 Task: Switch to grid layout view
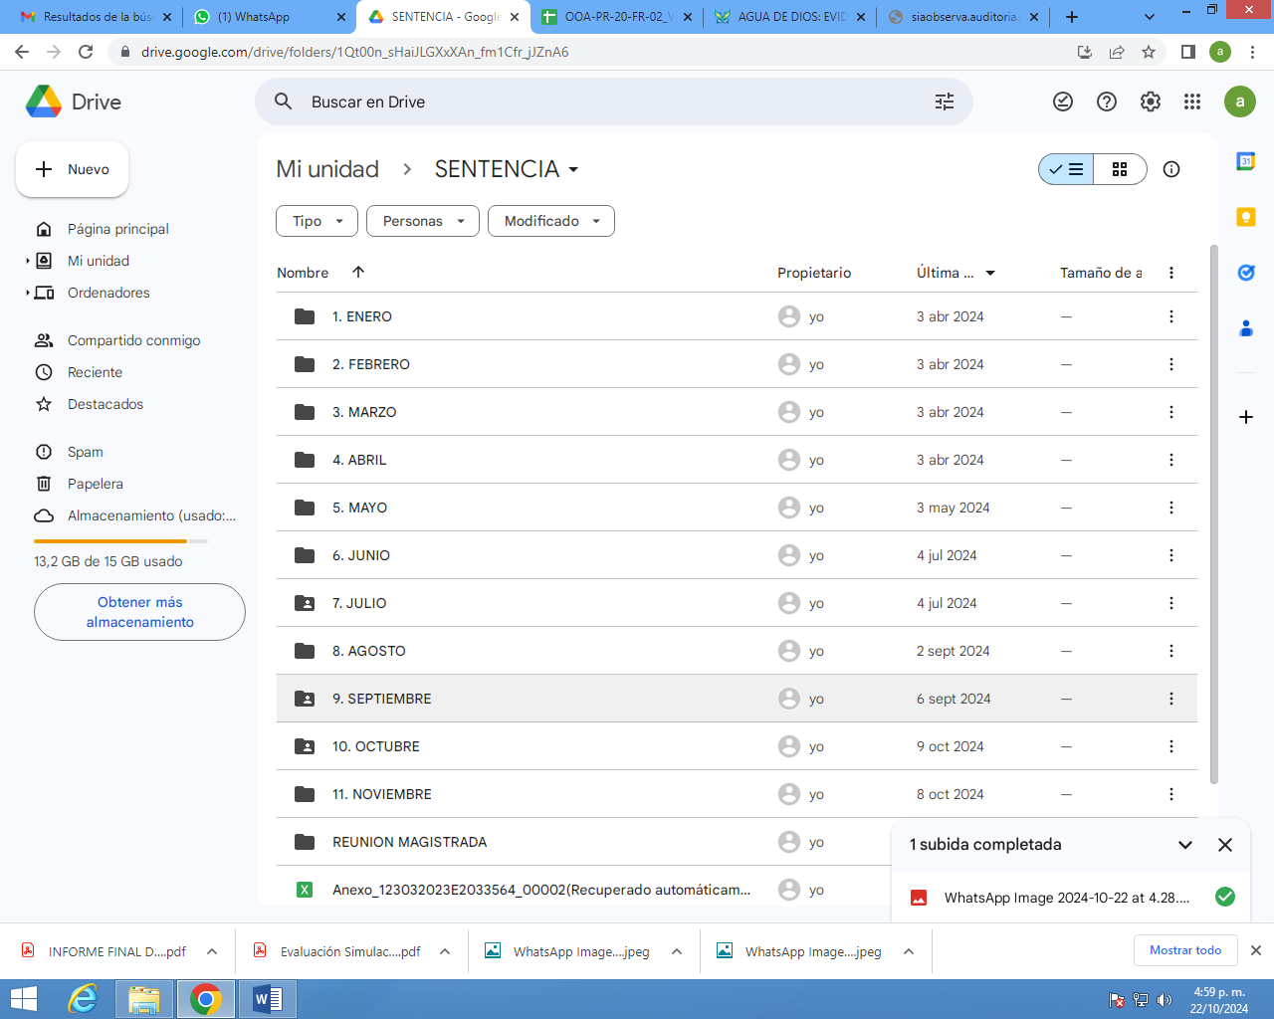click(x=1120, y=169)
